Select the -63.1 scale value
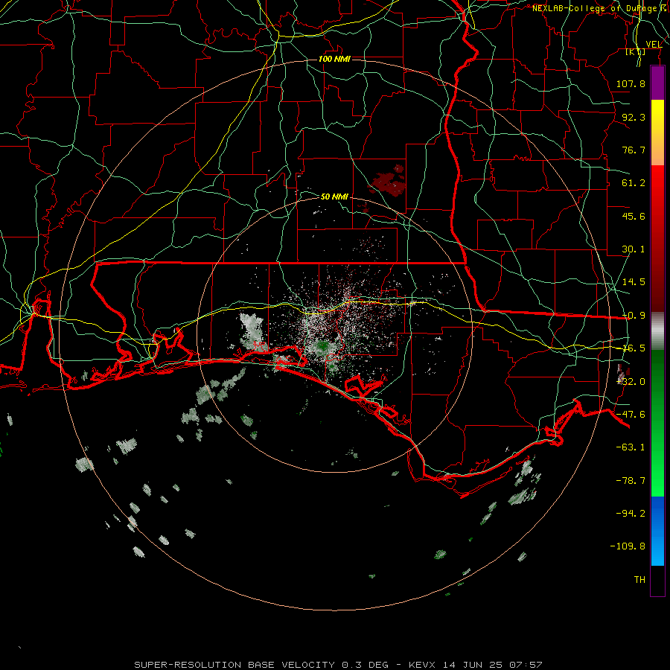 click(631, 447)
